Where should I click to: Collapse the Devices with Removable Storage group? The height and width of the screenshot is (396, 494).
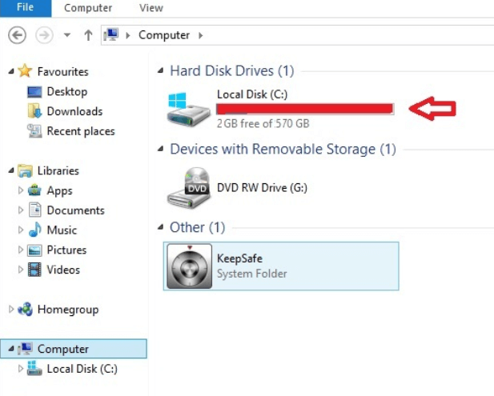[x=161, y=149]
